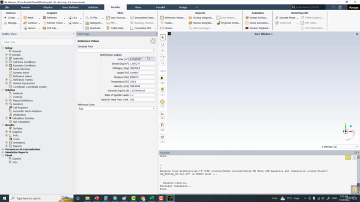360x202 pixels.
Task: Click the outline Filter Text field
Action: coord(38,42)
